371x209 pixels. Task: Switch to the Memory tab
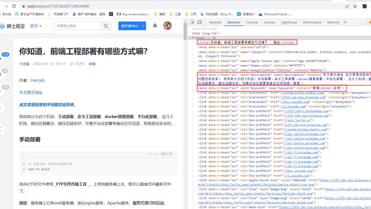pyautogui.click(x=333, y=23)
